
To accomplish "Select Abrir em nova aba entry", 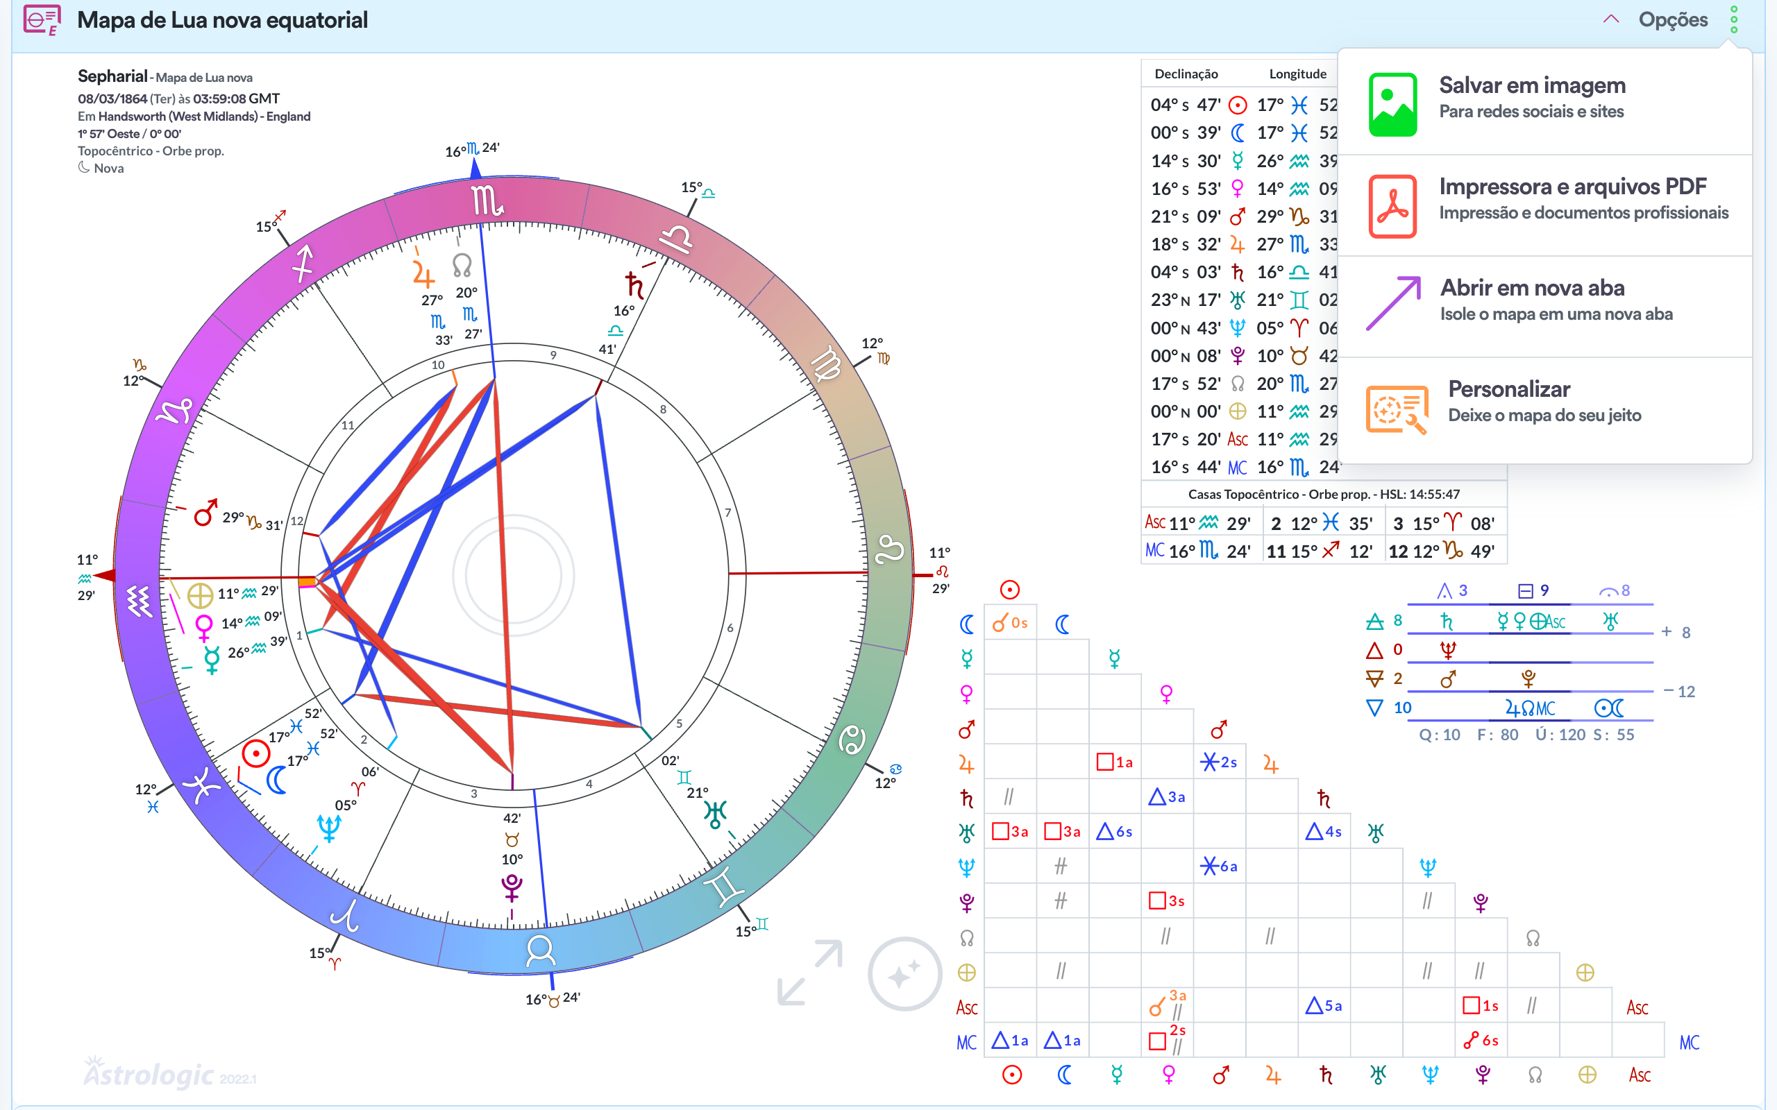I will point(1532,288).
